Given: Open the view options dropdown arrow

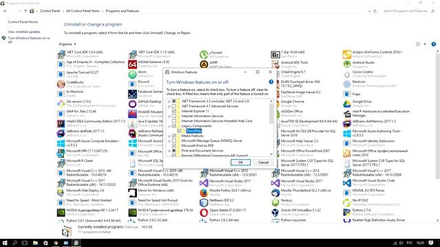Looking at the screenshot, I should 425,44.
